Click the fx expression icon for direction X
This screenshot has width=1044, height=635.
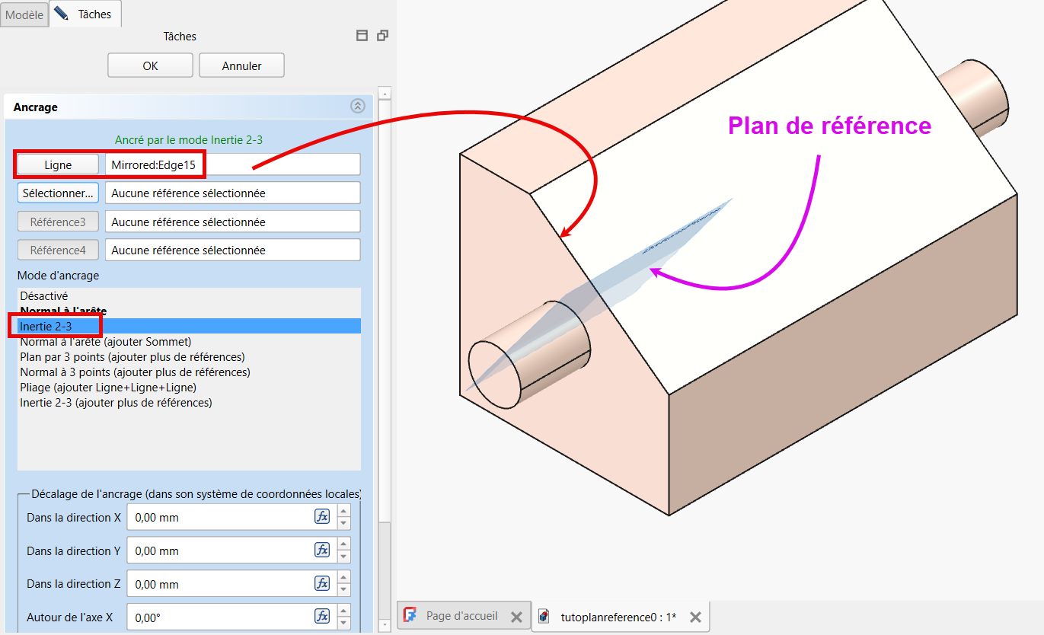(x=322, y=517)
